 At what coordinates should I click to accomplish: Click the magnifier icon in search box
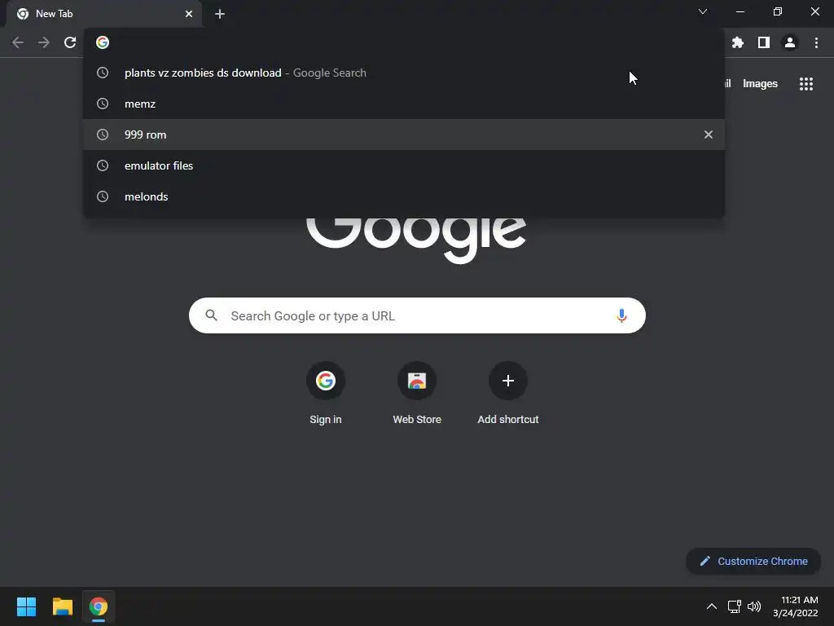click(x=212, y=315)
